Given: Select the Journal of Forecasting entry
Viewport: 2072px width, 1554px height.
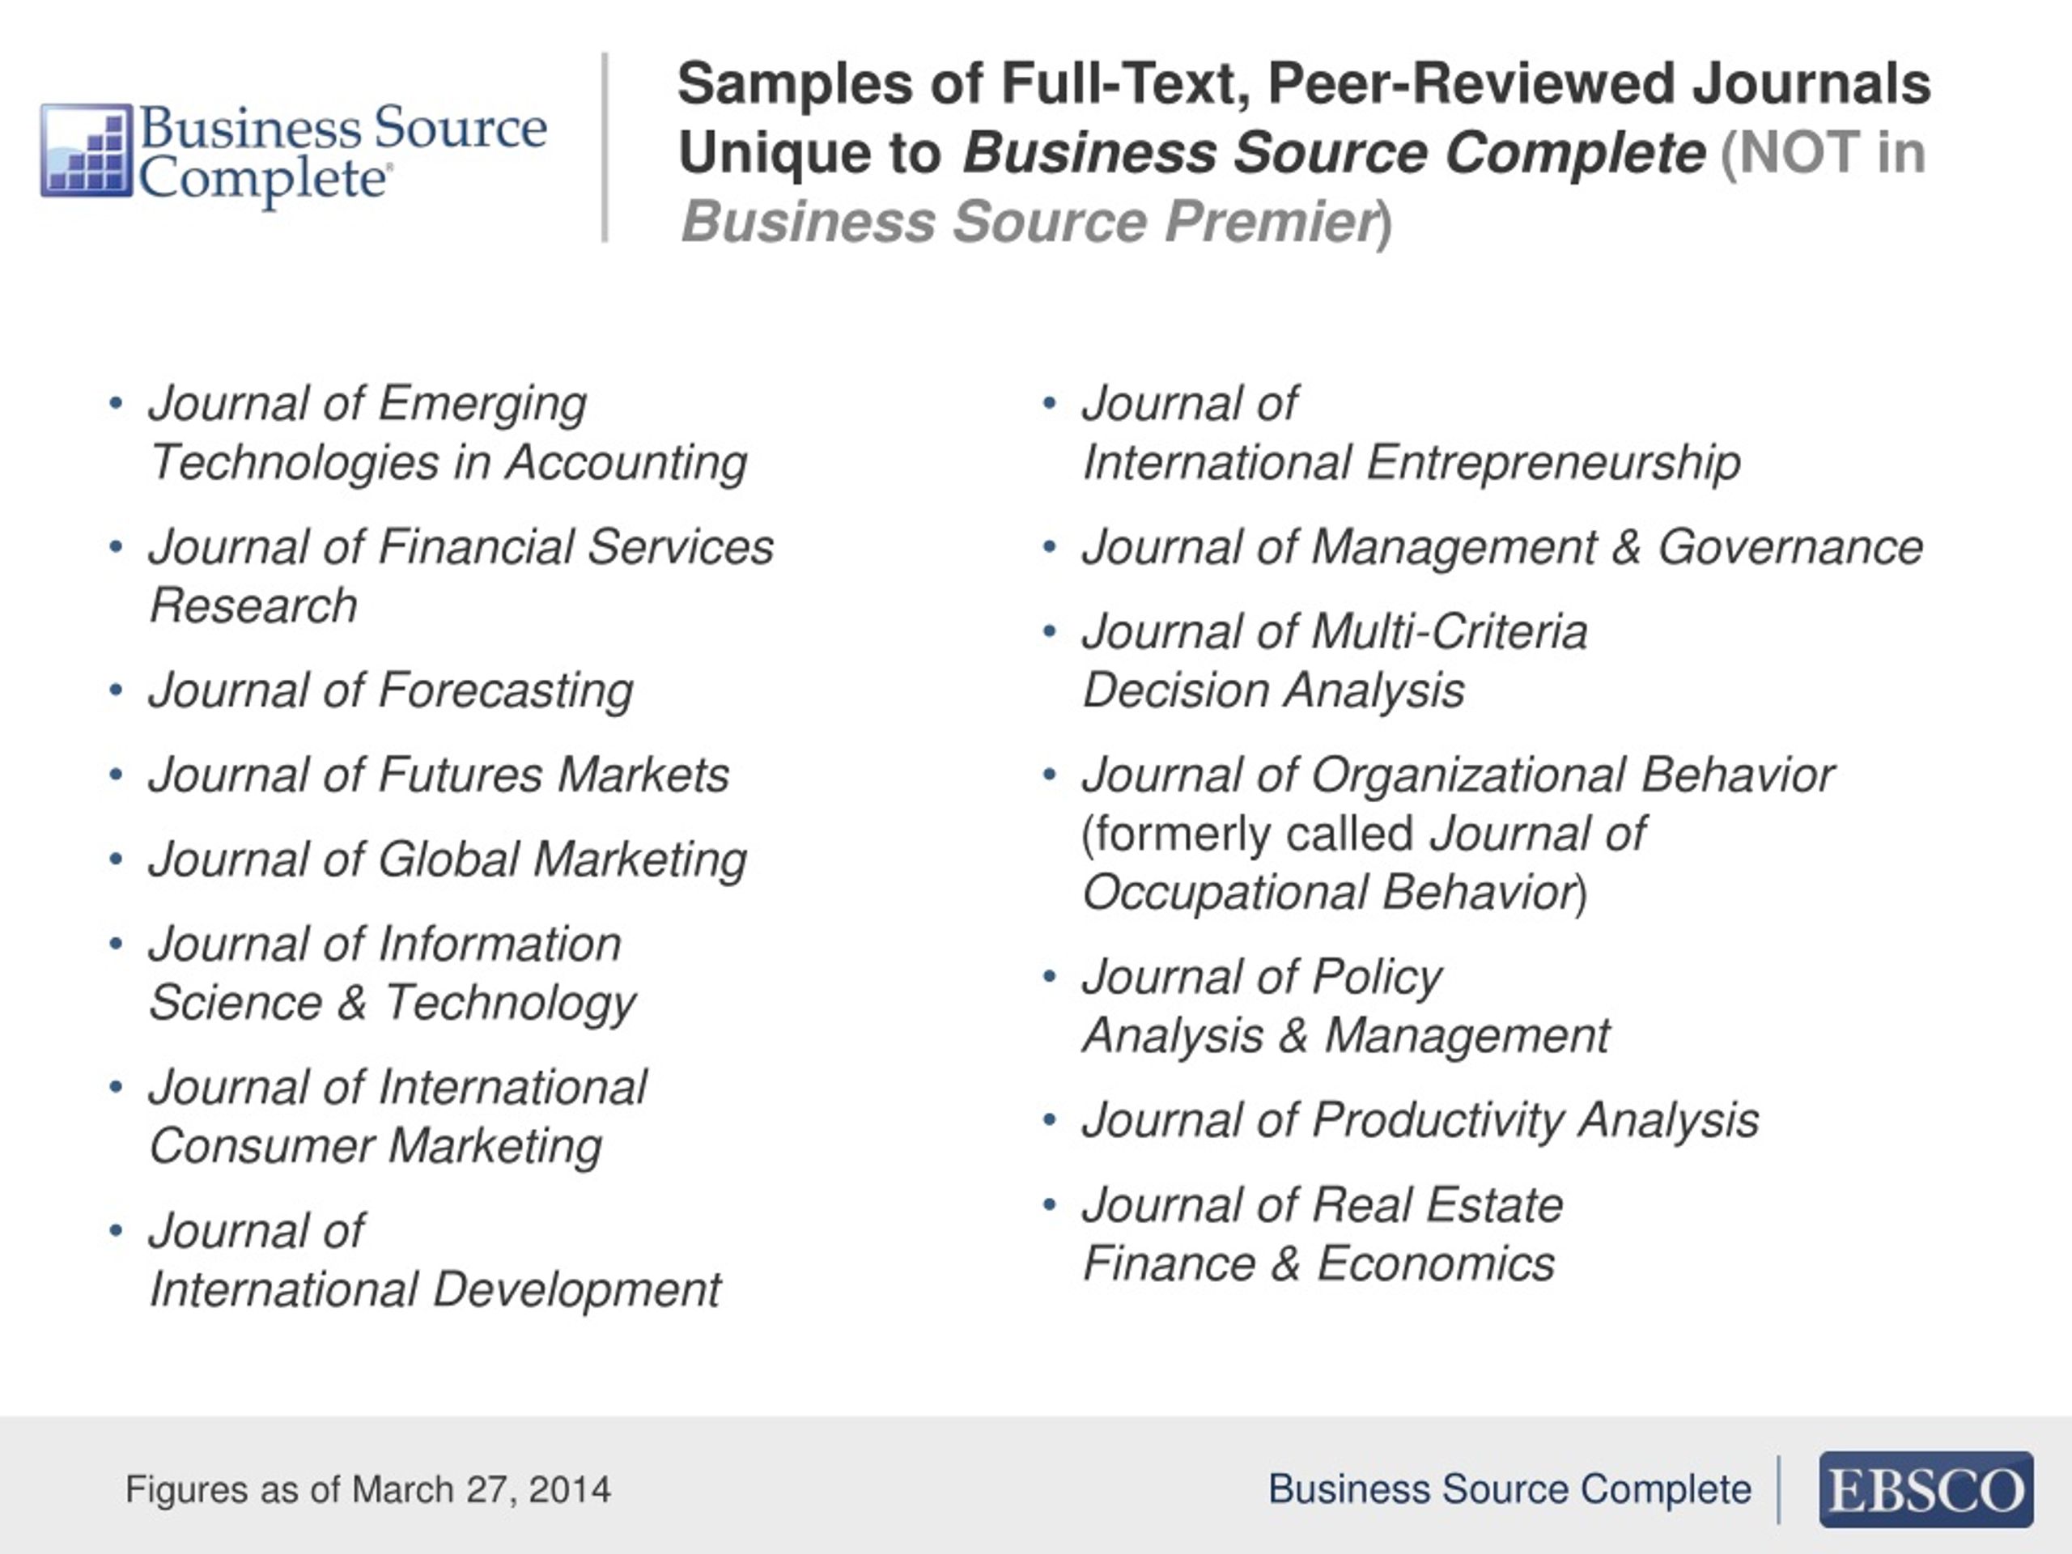Looking at the screenshot, I should tap(391, 690).
